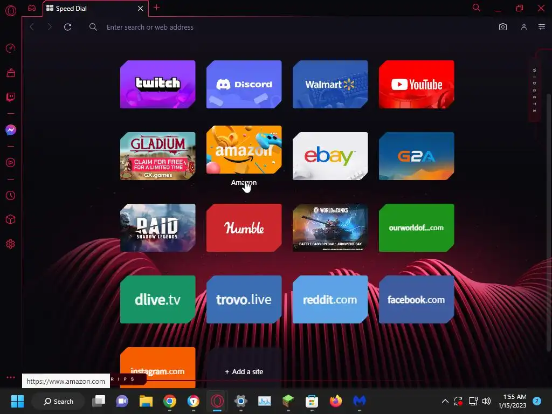Open Easy Setup sliders icon

(542, 27)
